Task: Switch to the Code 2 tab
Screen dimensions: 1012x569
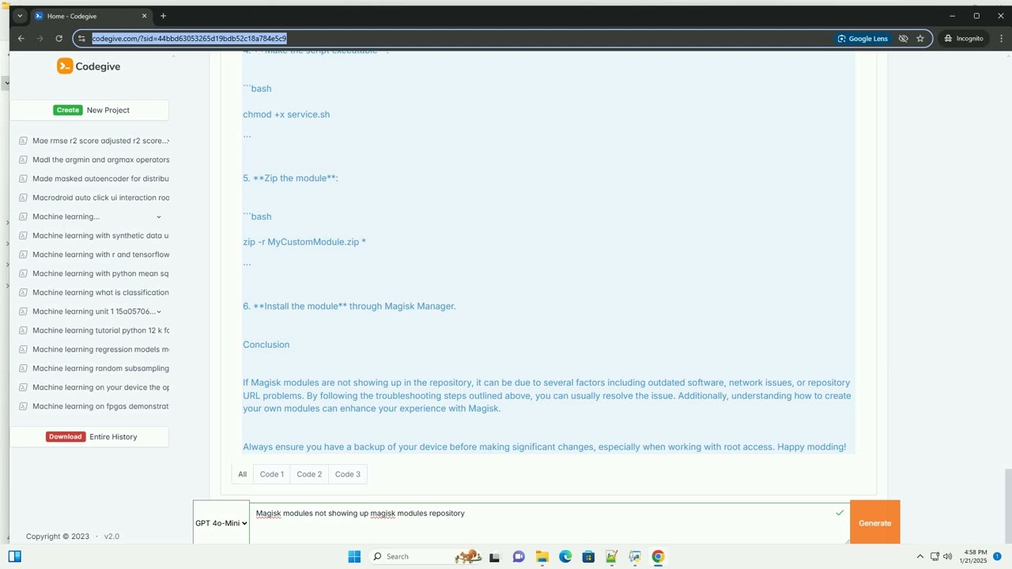Action: click(x=309, y=474)
